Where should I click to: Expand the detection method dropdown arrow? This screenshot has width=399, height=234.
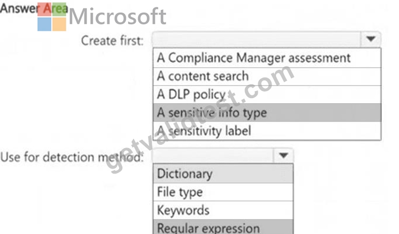[283, 155]
